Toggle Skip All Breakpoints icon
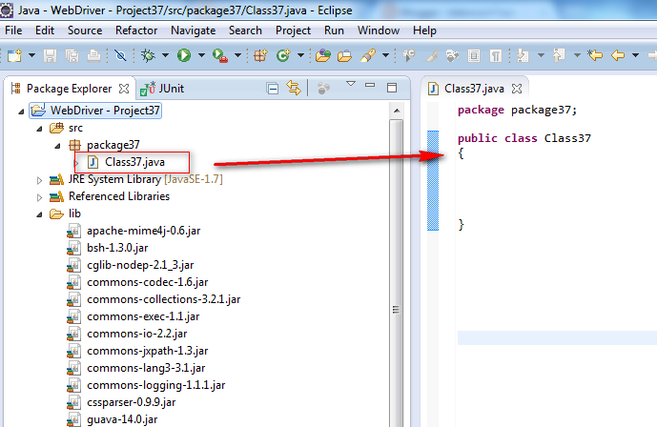This screenshot has width=657, height=427. click(120, 55)
